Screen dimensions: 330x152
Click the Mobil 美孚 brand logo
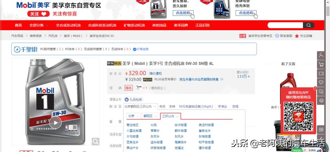pyautogui.click(x=33, y=5)
